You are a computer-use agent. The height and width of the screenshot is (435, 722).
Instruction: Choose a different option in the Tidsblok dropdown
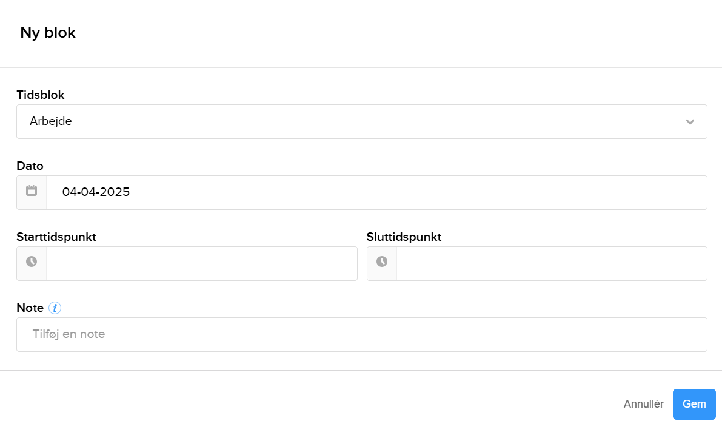pos(690,121)
